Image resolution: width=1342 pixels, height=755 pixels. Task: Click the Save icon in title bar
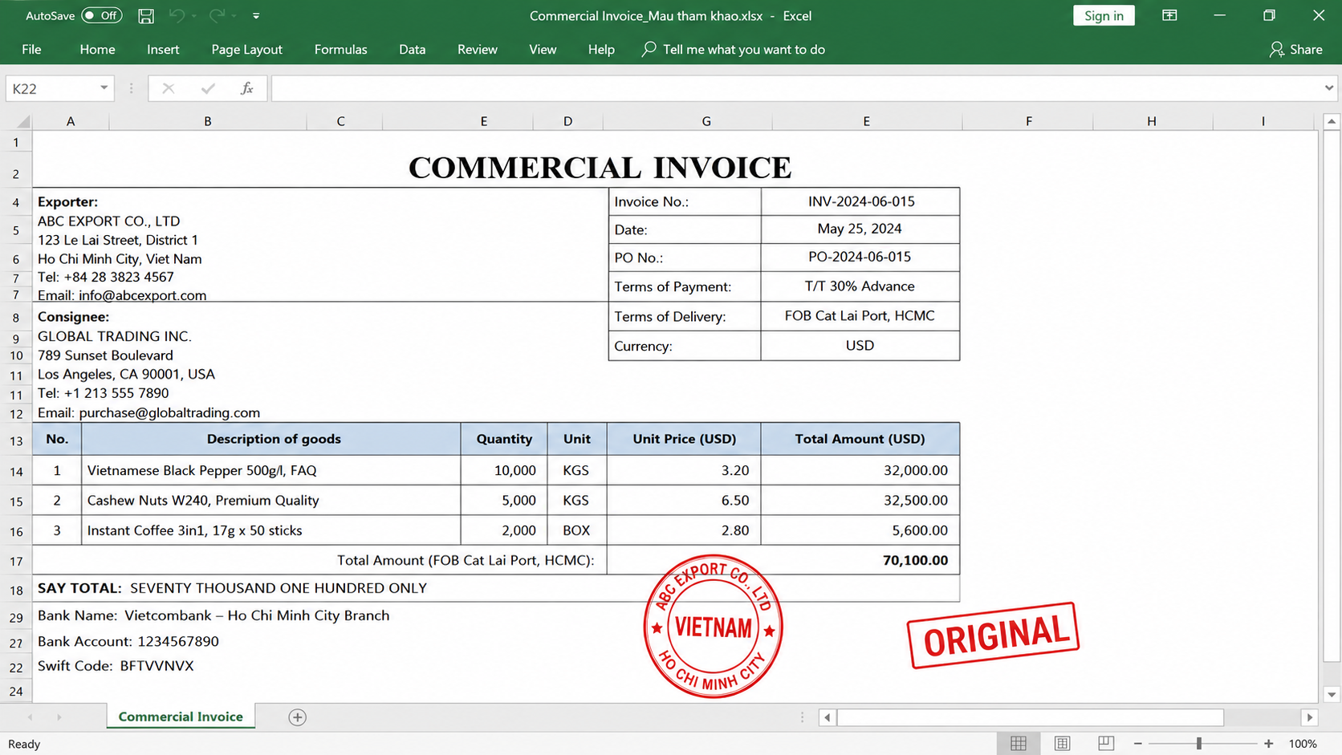146,15
